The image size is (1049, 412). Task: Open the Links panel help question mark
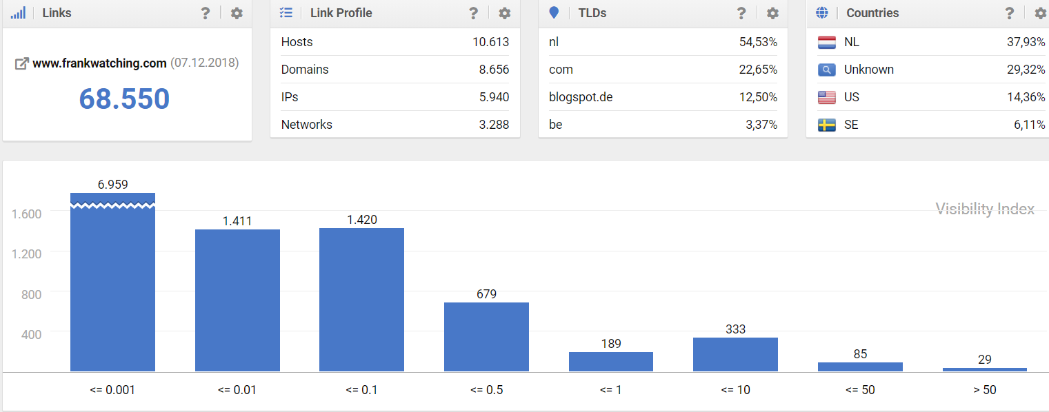pyautogui.click(x=206, y=13)
